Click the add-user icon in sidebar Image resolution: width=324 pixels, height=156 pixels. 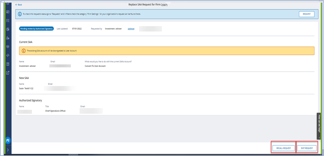tap(8, 38)
